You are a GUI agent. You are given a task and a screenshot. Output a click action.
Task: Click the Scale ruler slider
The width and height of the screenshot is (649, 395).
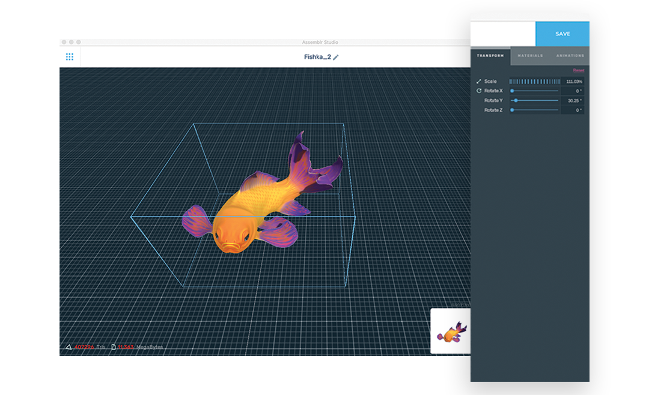[x=534, y=82]
